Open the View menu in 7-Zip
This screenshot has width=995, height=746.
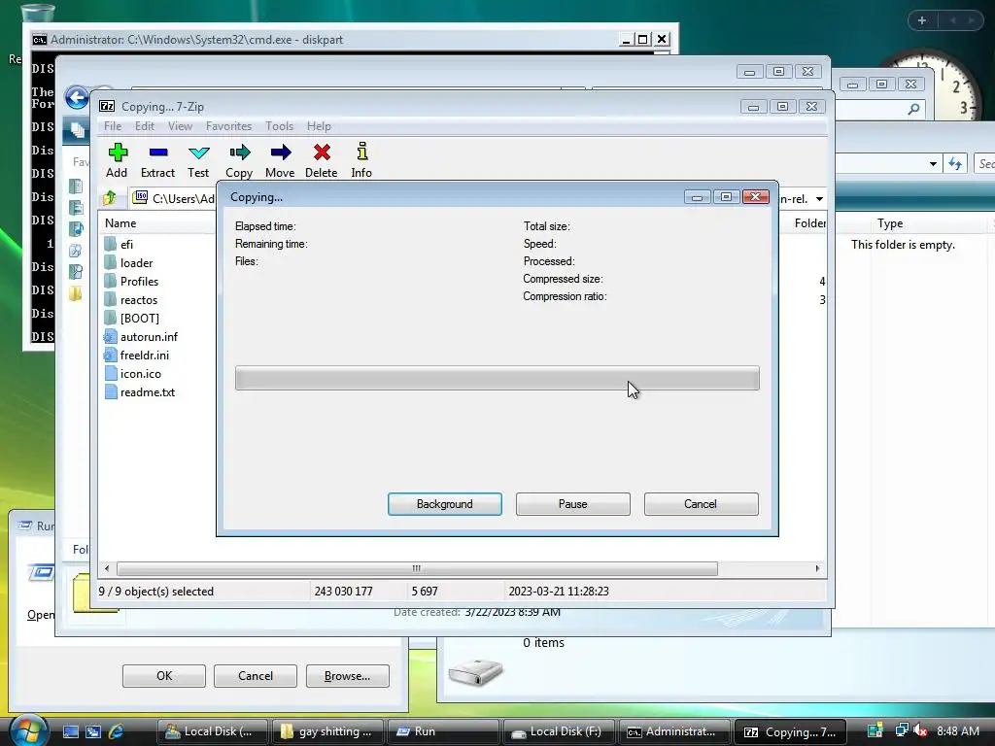tap(180, 126)
